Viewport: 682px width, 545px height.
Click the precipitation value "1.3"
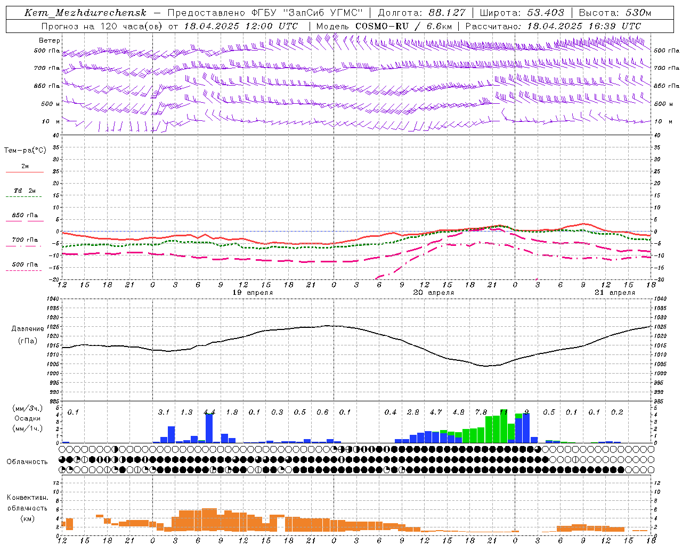click(186, 412)
